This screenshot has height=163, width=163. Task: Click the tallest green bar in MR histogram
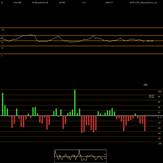[x=75, y=103]
